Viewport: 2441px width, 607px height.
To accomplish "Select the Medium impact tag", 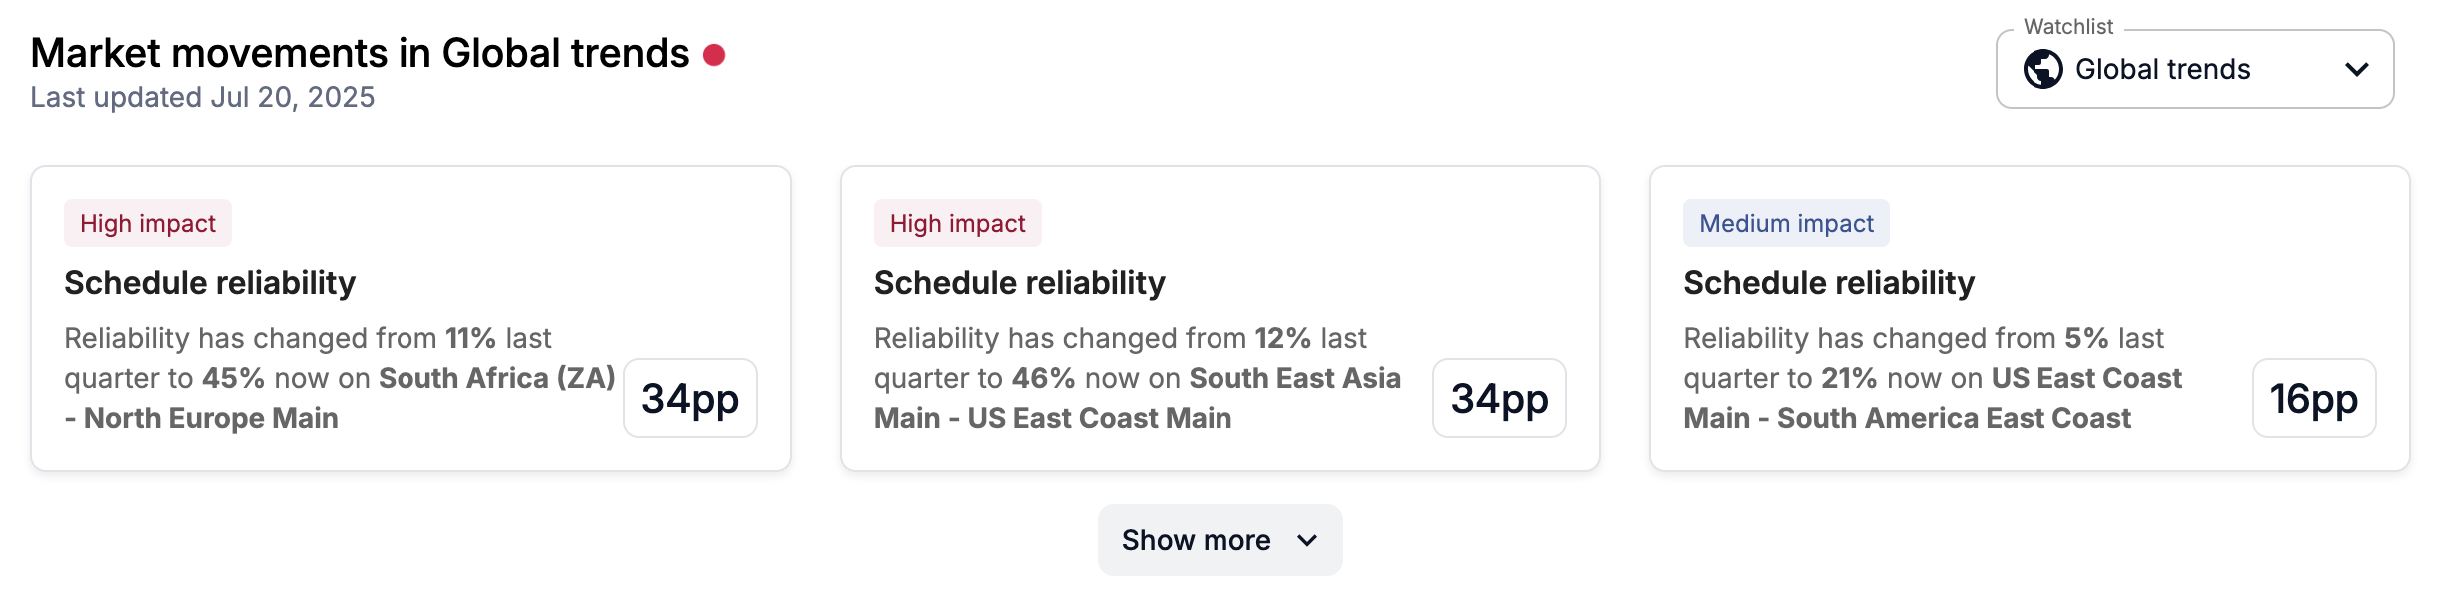I will pyautogui.click(x=1786, y=223).
